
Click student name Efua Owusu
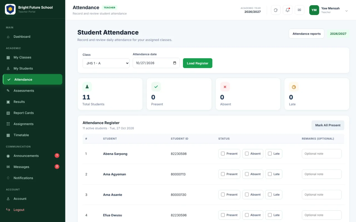click(112, 215)
